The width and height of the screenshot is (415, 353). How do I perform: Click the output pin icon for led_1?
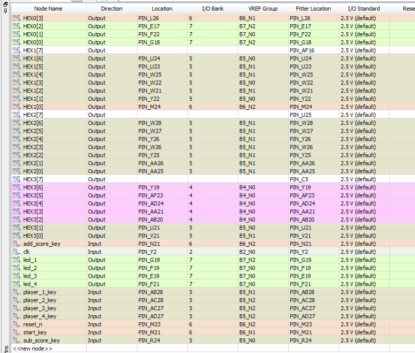pyautogui.click(x=16, y=259)
